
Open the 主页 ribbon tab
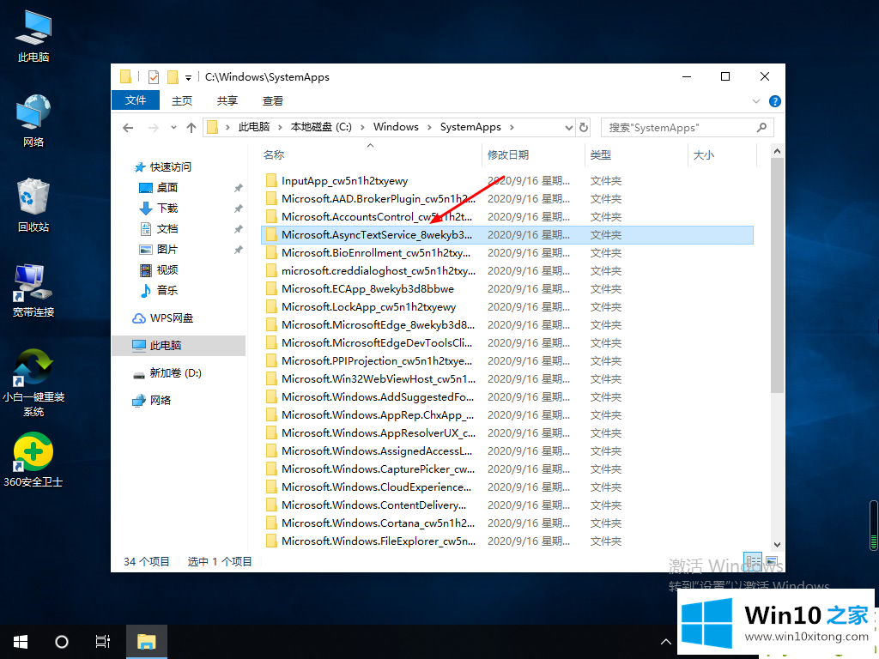tap(182, 101)
